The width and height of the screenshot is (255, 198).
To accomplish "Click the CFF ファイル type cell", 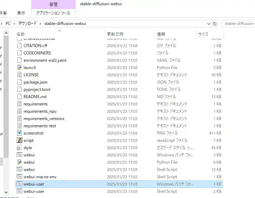I will [x=167, y=46].
